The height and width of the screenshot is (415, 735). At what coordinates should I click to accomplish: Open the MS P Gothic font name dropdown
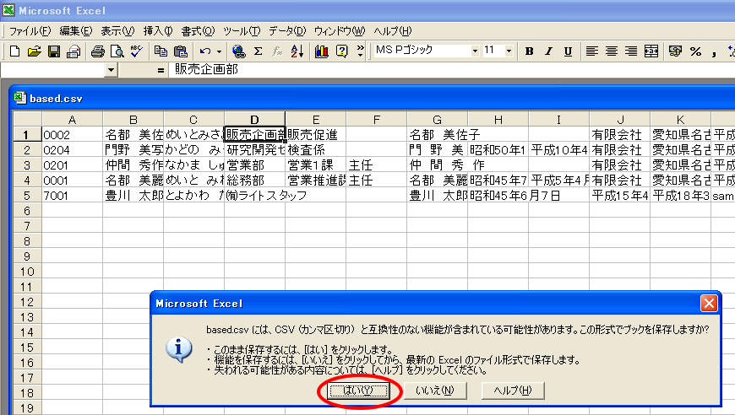pos(475,51)
